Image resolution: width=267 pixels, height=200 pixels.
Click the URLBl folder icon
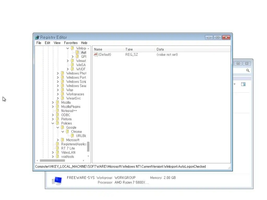tap(72, 135)
